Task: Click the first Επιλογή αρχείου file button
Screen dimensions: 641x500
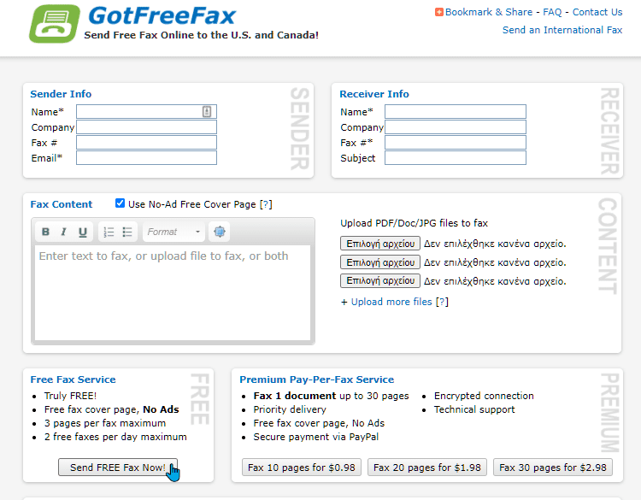Action: (380, 244)
